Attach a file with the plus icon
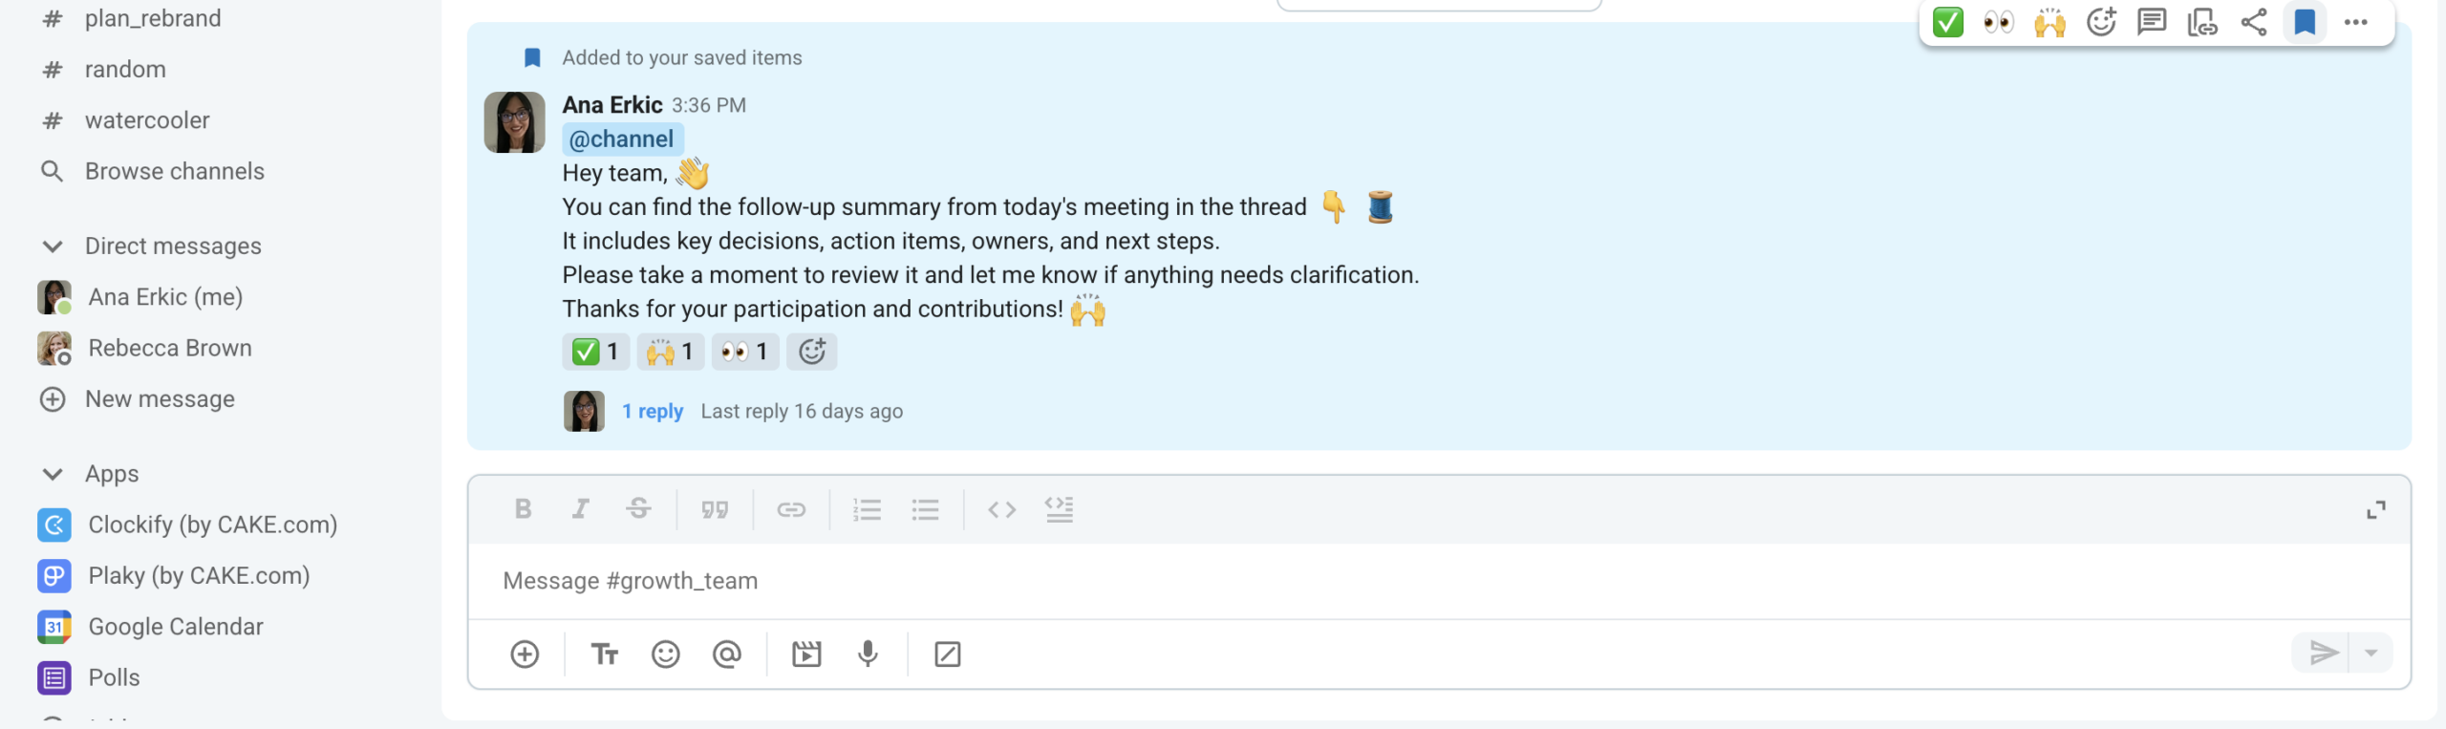 [525, 654]
